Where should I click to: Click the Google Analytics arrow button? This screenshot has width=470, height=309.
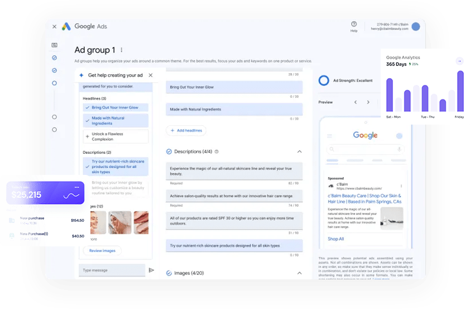point(459,61)
